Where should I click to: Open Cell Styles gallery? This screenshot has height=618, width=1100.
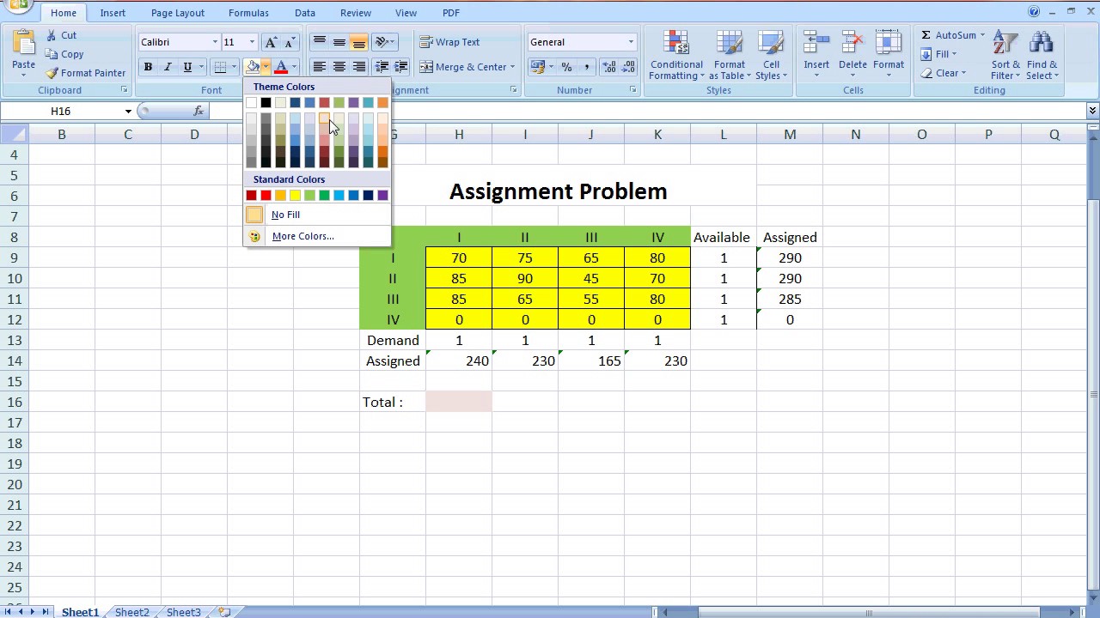click(x=771, y=56)
